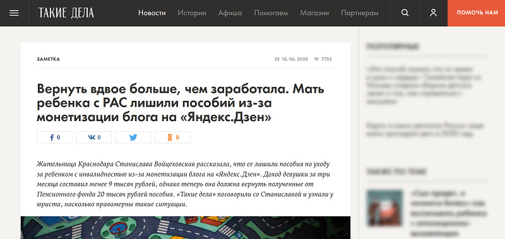Click the eye views icon
The image size is (505, 239).
point(316,59)
